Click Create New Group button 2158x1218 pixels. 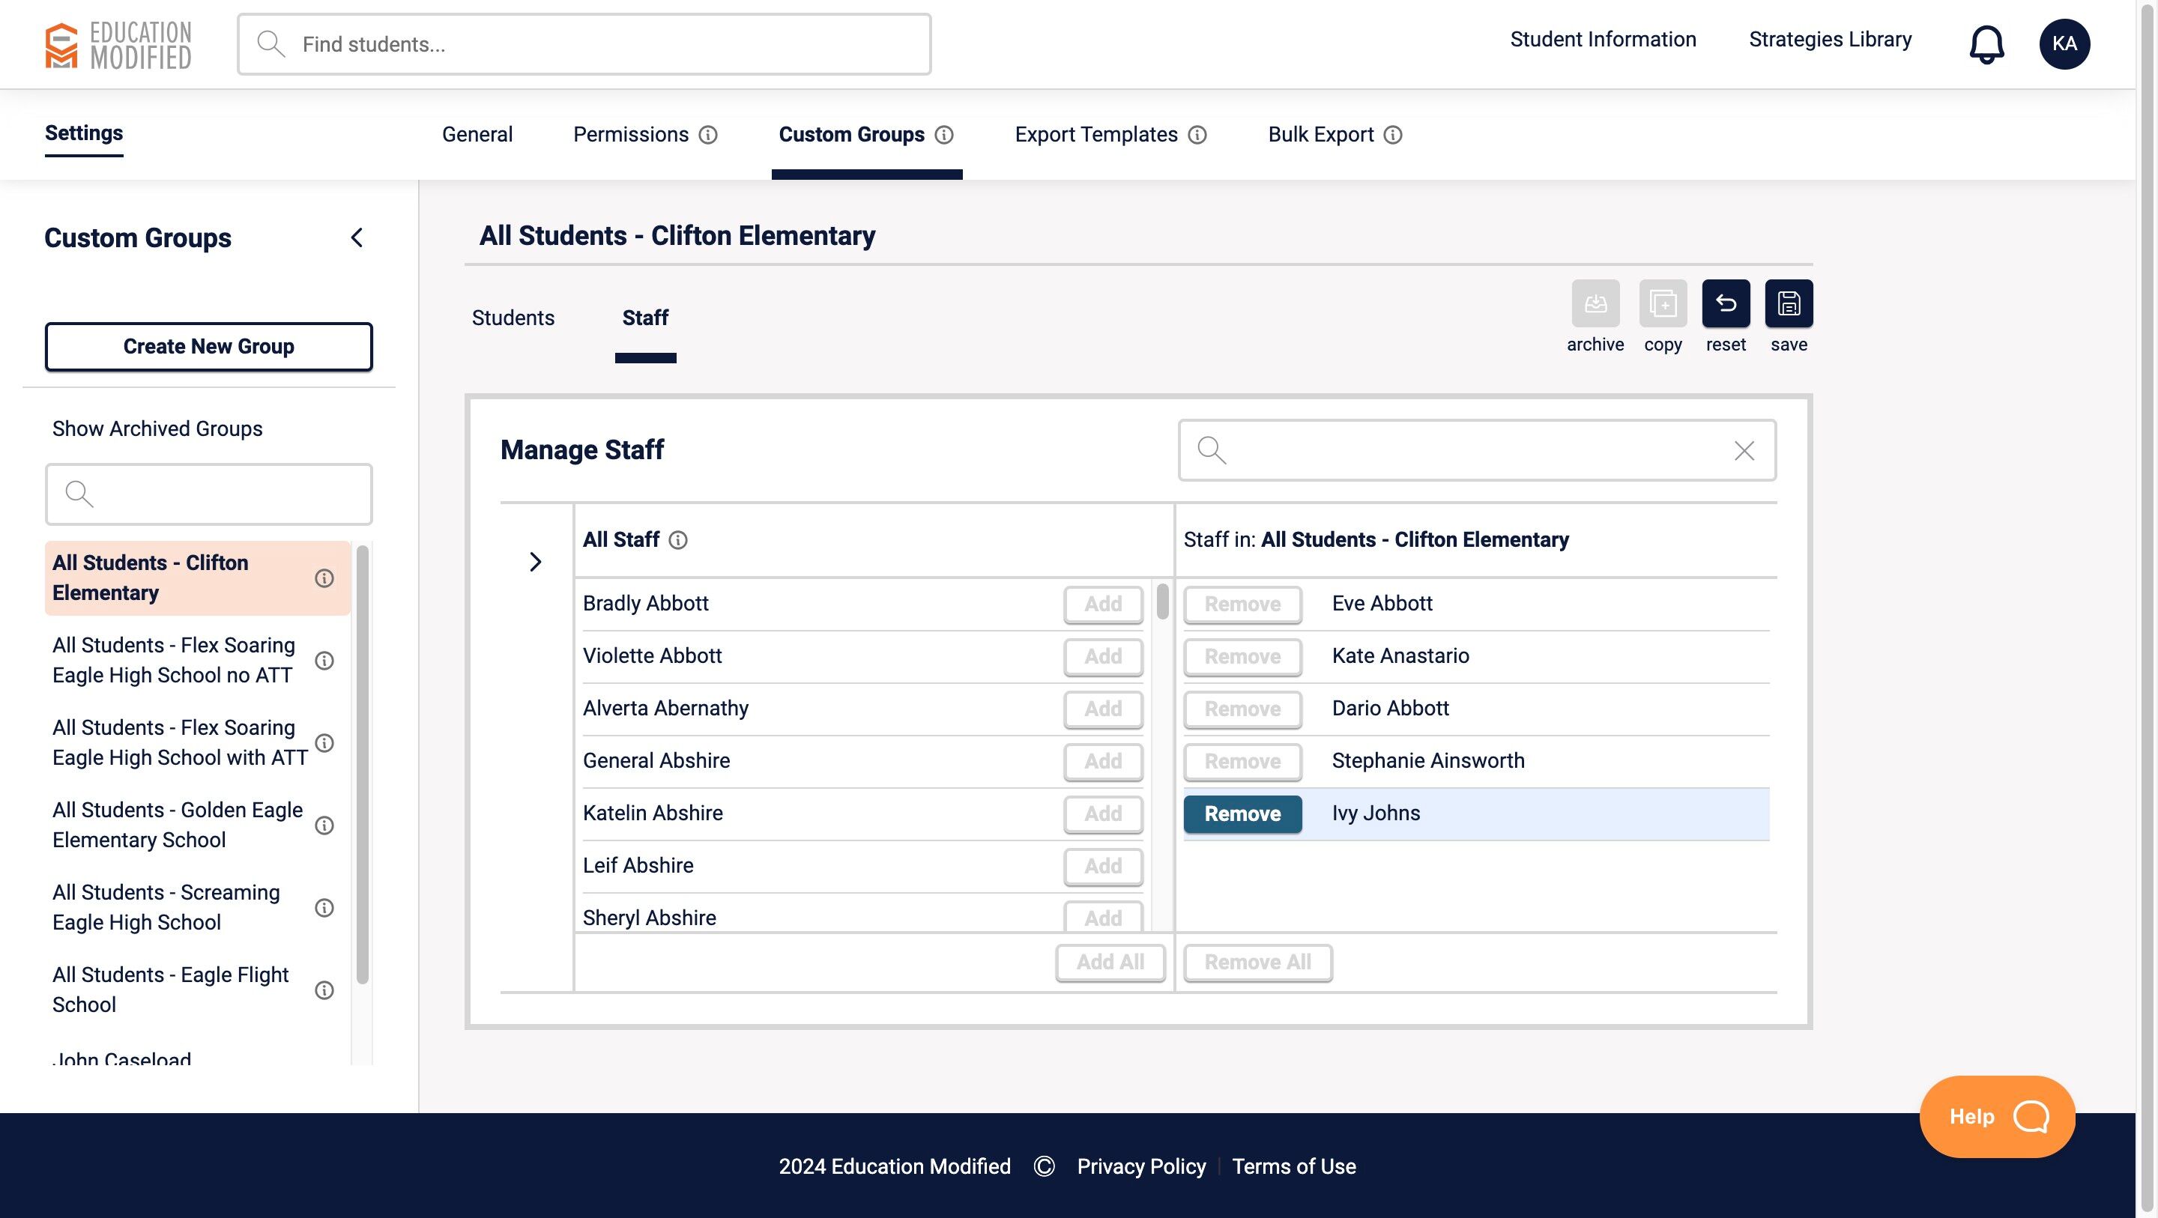pos(208,347)
